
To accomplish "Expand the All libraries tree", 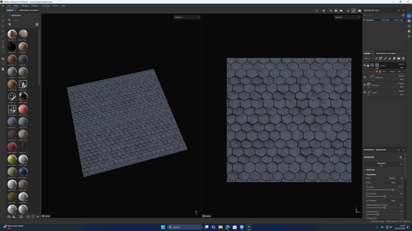I will [x=9, y=15].
